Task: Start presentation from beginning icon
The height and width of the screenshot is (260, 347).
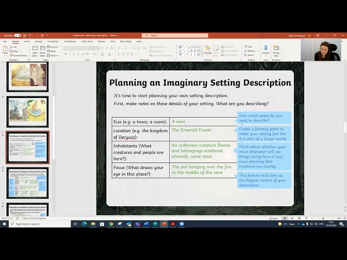Action: [x=42, y=35]
